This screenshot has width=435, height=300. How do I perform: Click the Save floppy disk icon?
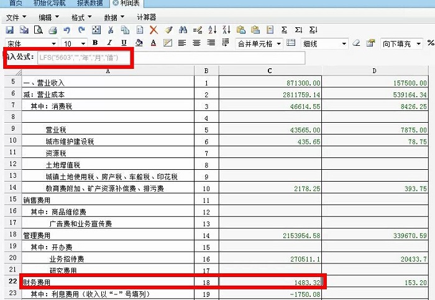coord(10,30)
